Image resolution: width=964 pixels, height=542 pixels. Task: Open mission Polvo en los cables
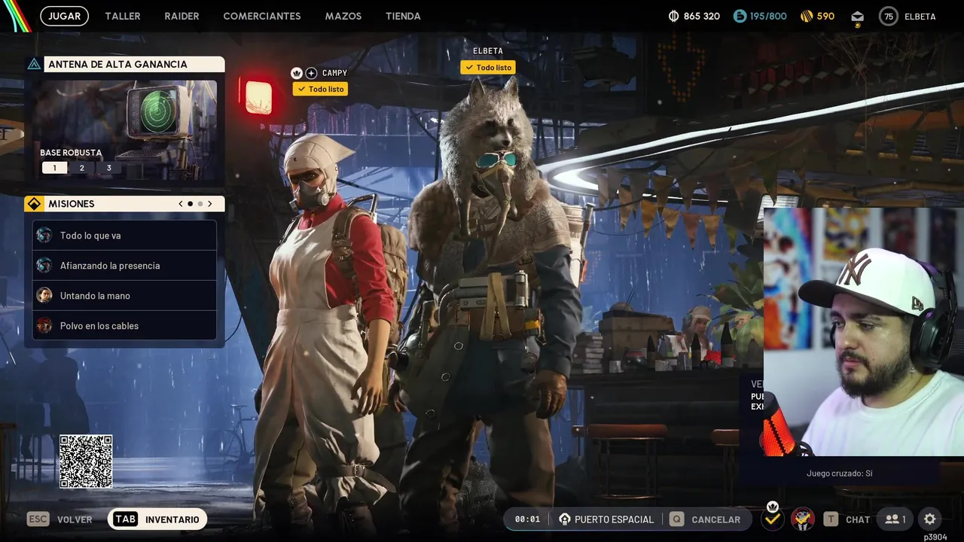tap(125, 326)
